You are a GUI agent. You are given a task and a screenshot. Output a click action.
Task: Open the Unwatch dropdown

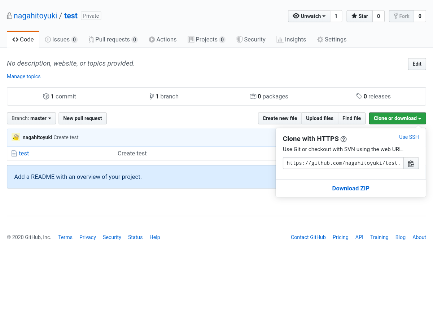coord(309,16)
